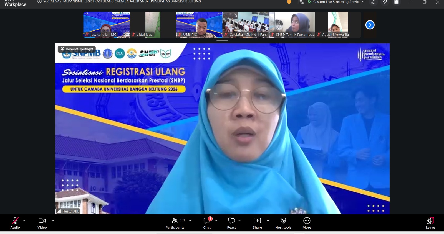Unmute the microphone with the Audio button

click(x=15, y=223)
